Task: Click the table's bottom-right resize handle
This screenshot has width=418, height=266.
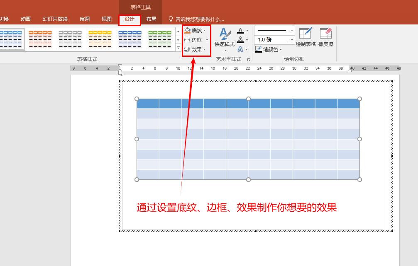Action: point(359,179)
